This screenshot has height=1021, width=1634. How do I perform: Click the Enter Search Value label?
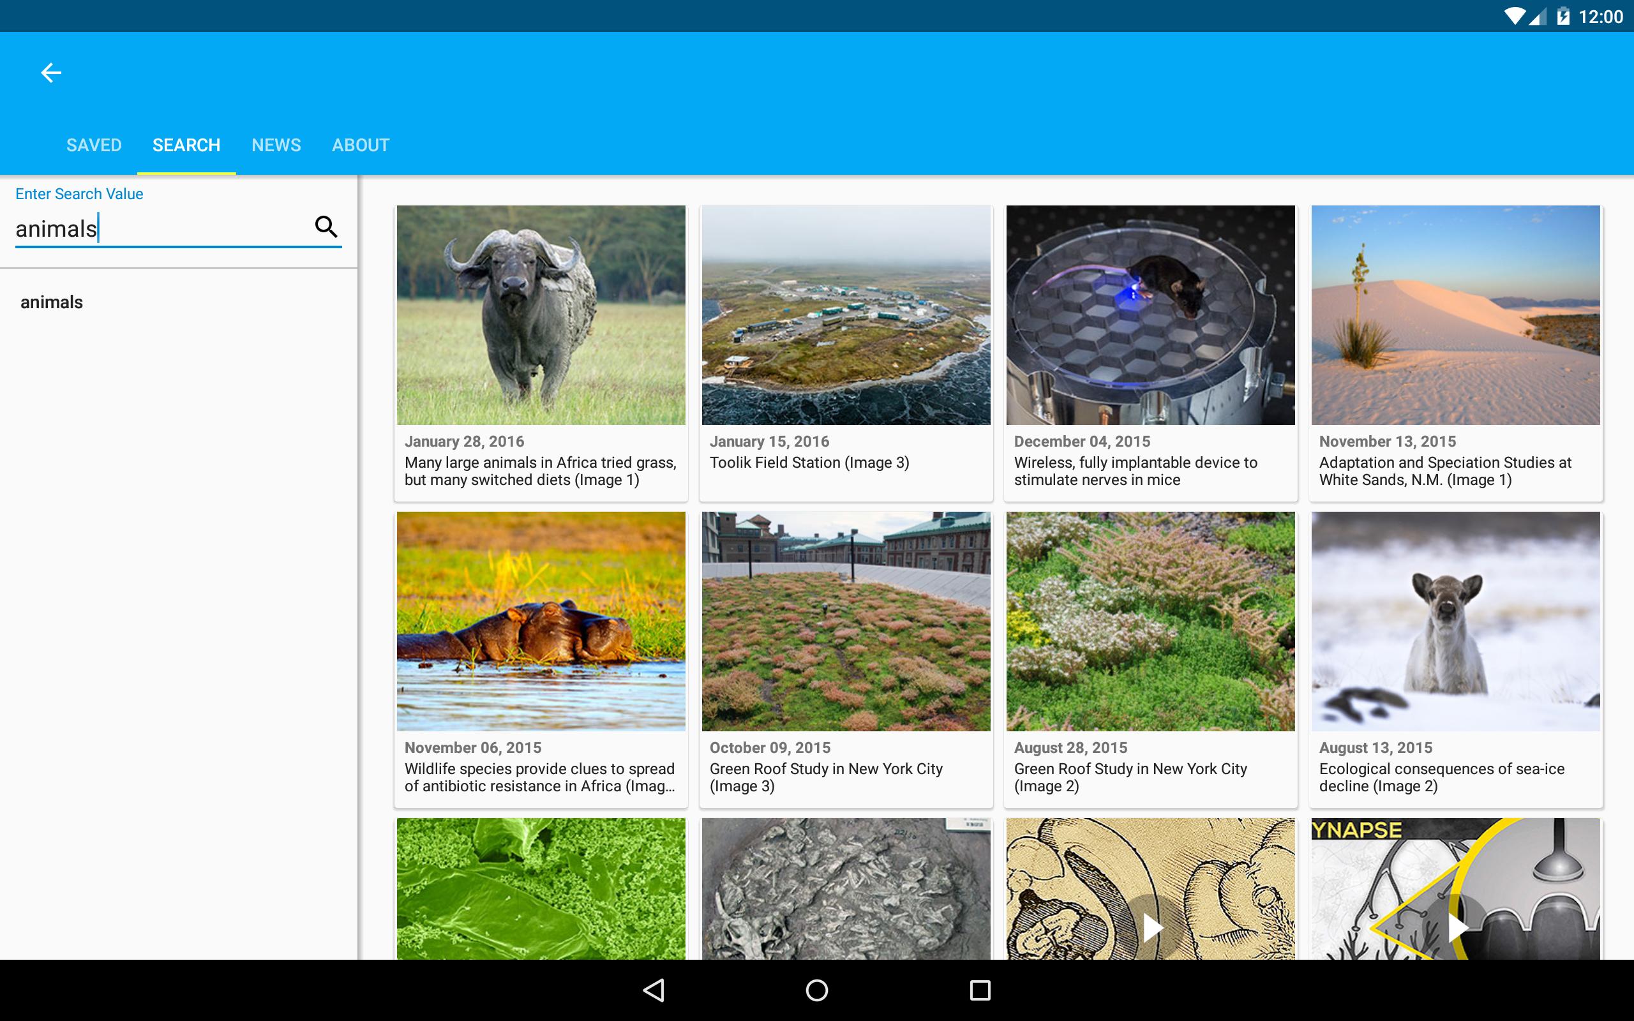[x=79, y=194]
